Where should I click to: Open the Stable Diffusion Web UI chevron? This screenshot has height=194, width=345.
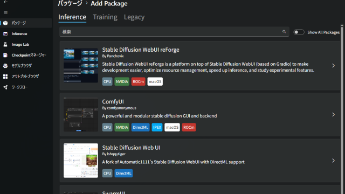(x=333, y=161)
